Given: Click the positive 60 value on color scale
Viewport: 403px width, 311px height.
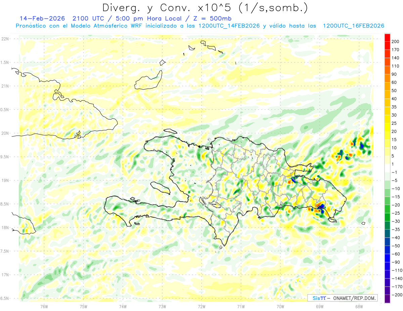Looking at the screenshot, I should pos(394,83).
